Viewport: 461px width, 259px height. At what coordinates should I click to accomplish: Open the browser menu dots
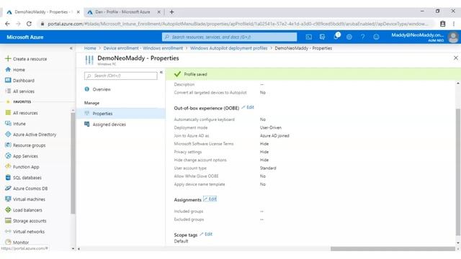click(454, 24)
